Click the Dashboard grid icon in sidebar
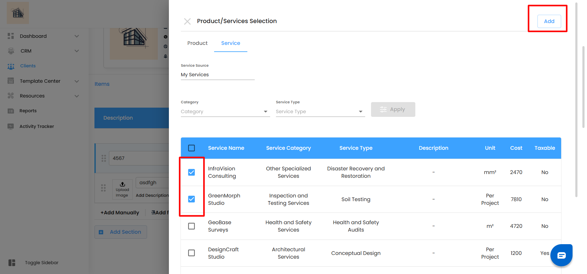587x274 pixels. (11, 36)
